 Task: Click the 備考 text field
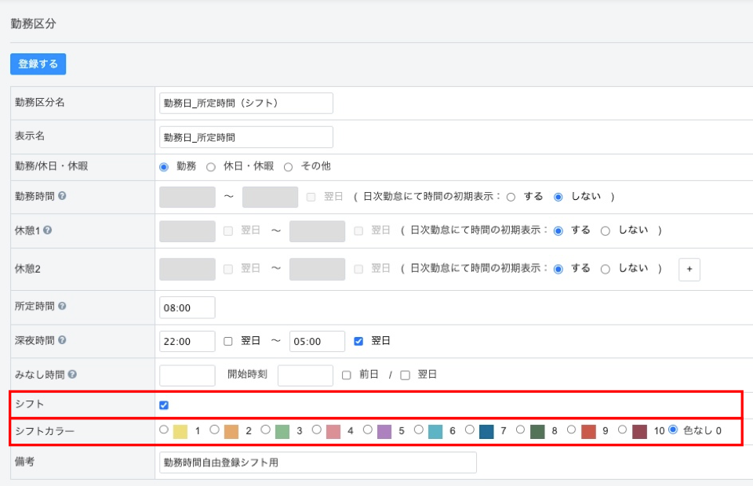(318, 462)
